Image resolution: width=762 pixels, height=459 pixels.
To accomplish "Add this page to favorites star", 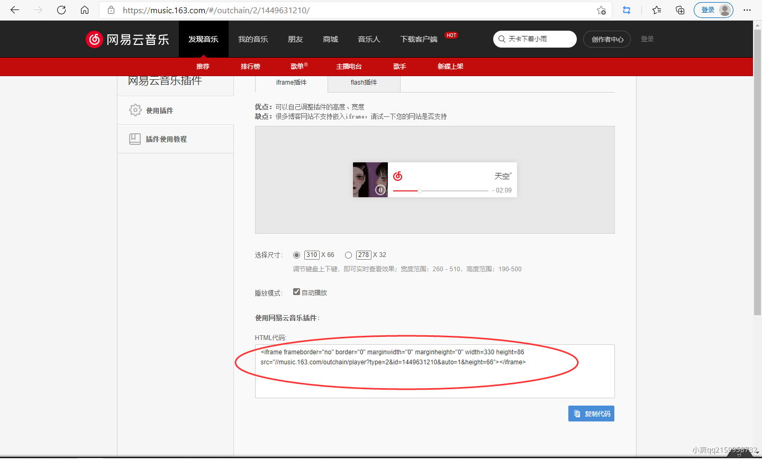I will click(x=601, y=10).
